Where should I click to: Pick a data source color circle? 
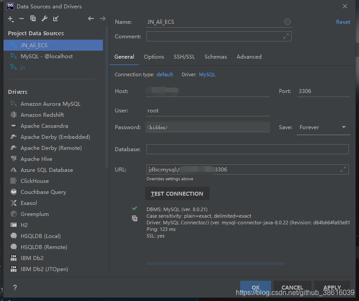tap(287, 22)
